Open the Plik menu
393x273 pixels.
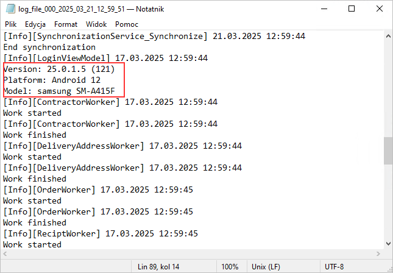point(11,24)
